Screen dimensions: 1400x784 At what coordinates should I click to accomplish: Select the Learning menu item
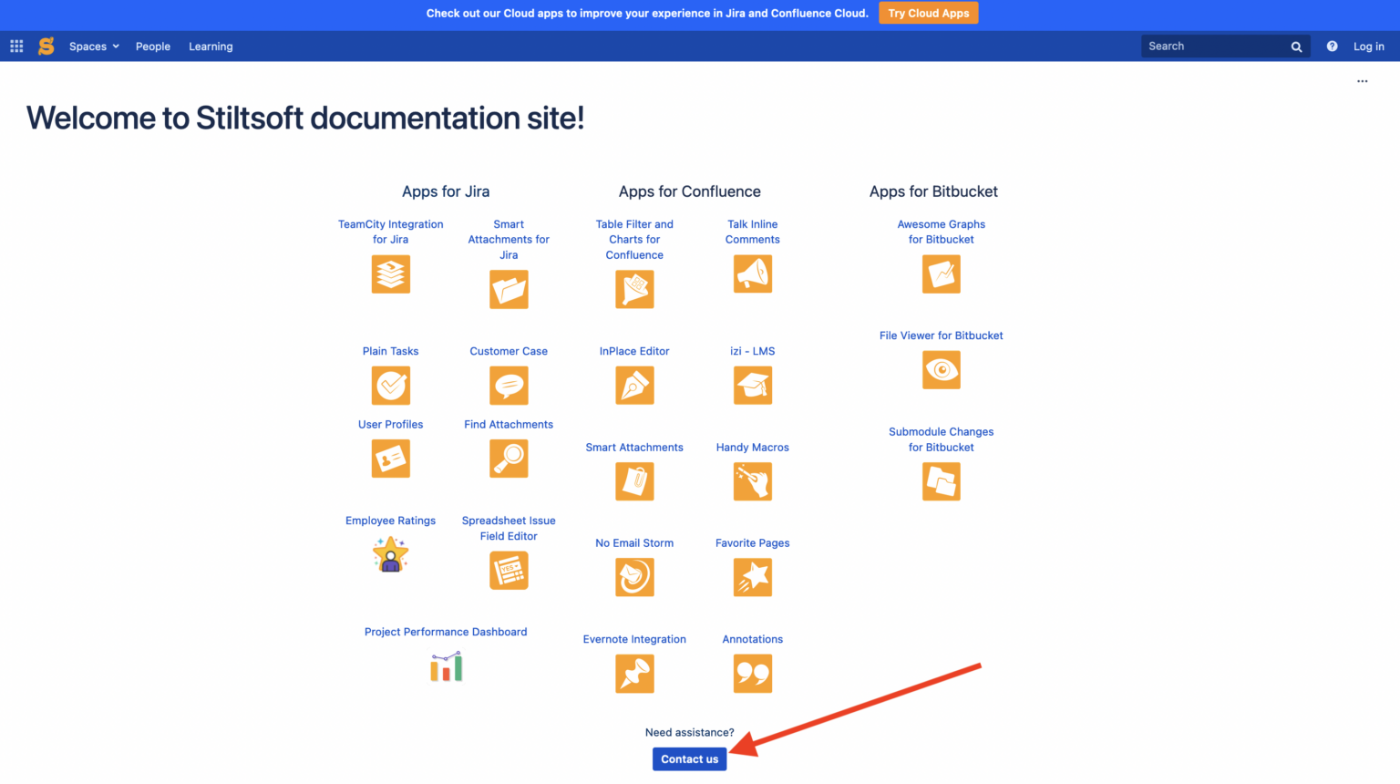pos(211,46)
